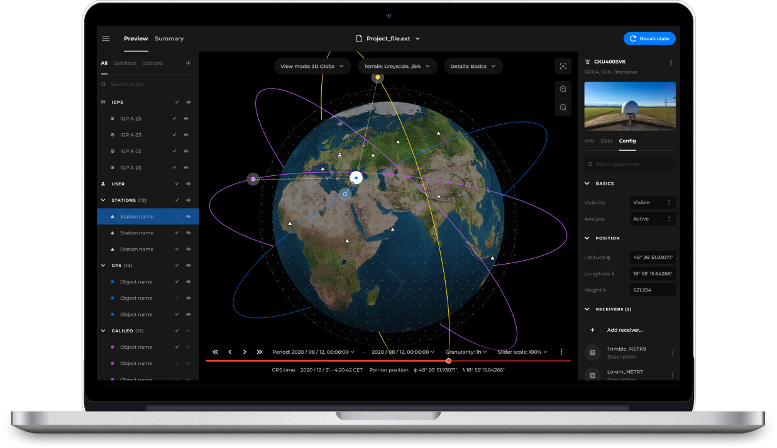This screenshot has width=777, height=448.
Task: Open the Visibility select set to Visible
Action: (x=653, y=202)
